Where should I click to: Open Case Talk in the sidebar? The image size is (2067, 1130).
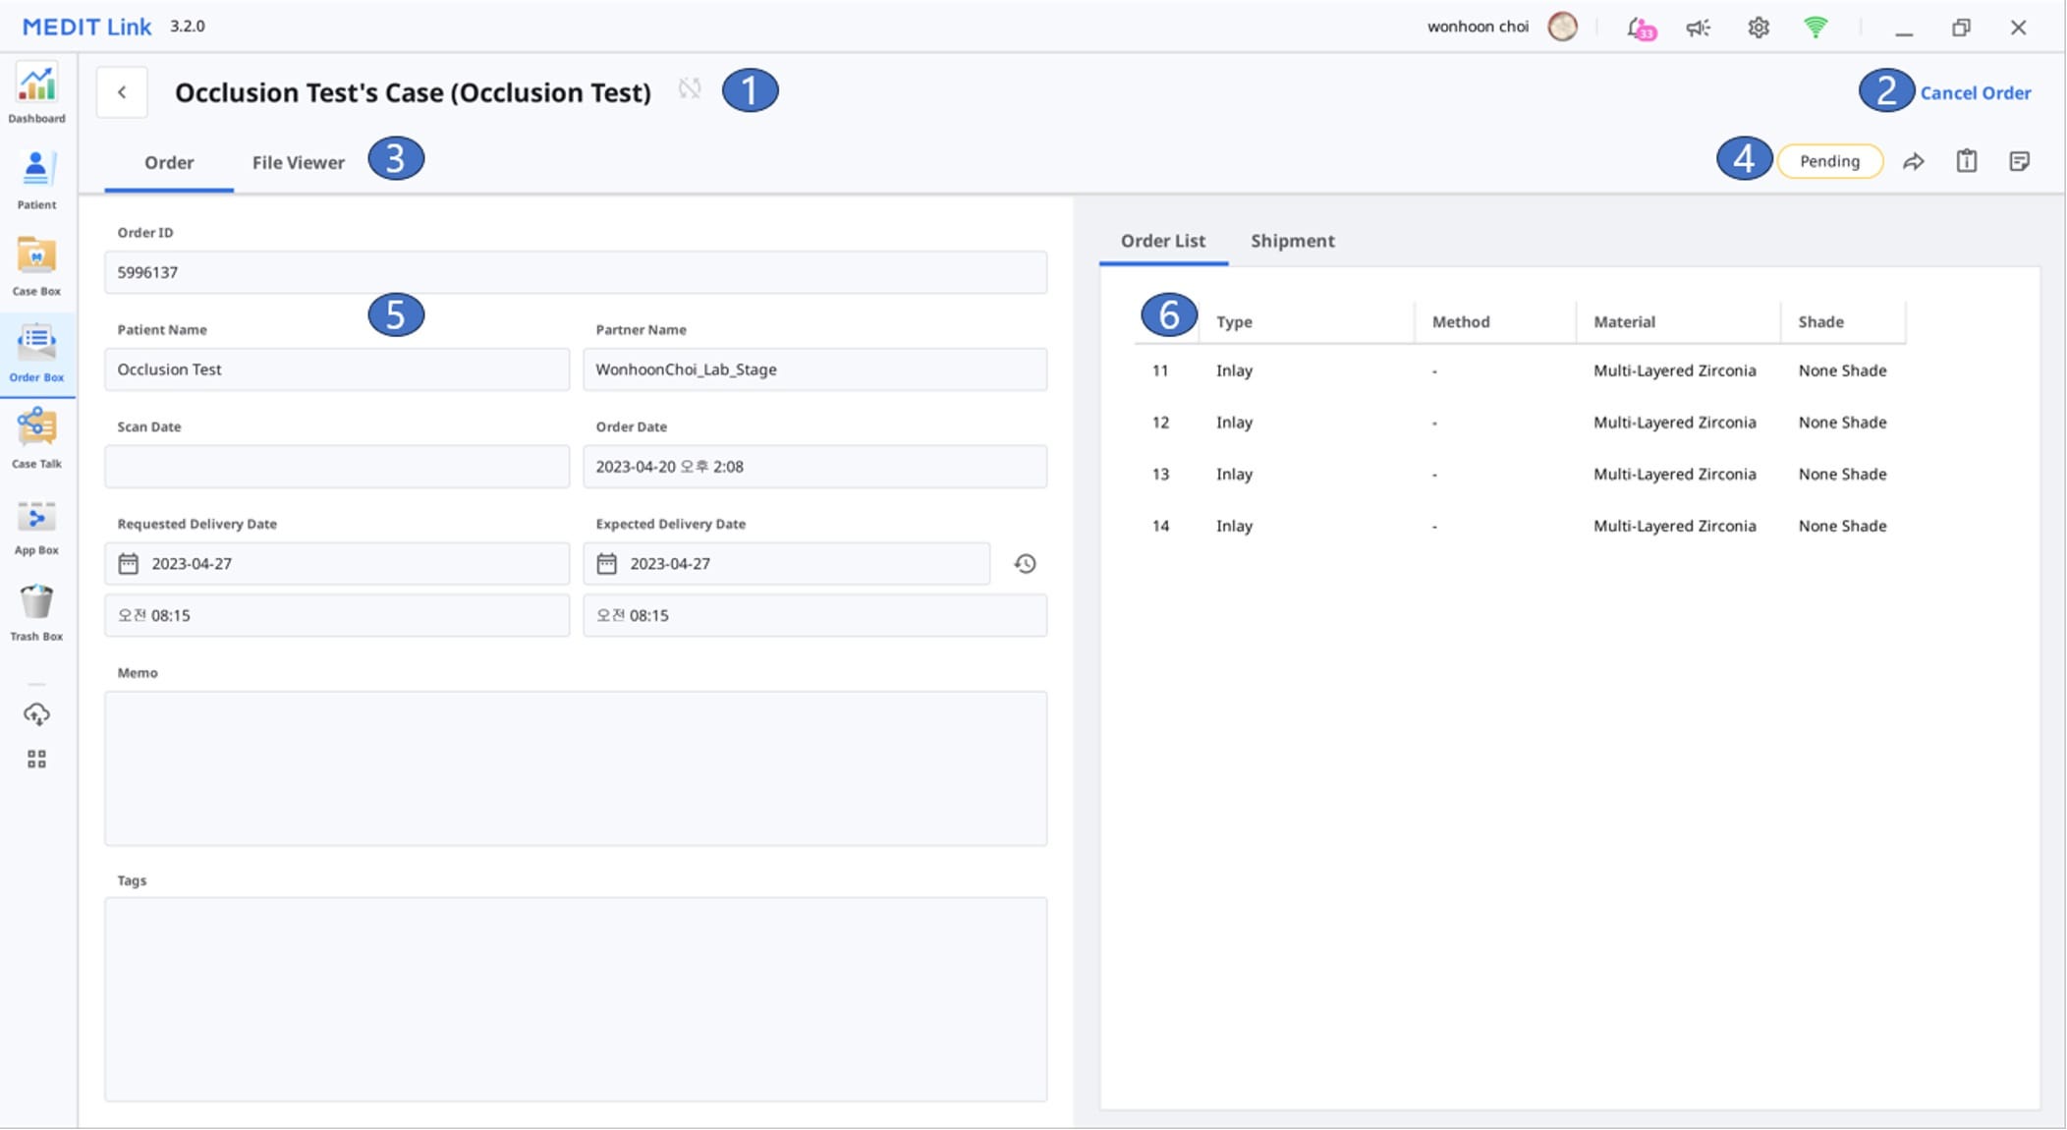point(36,439)
